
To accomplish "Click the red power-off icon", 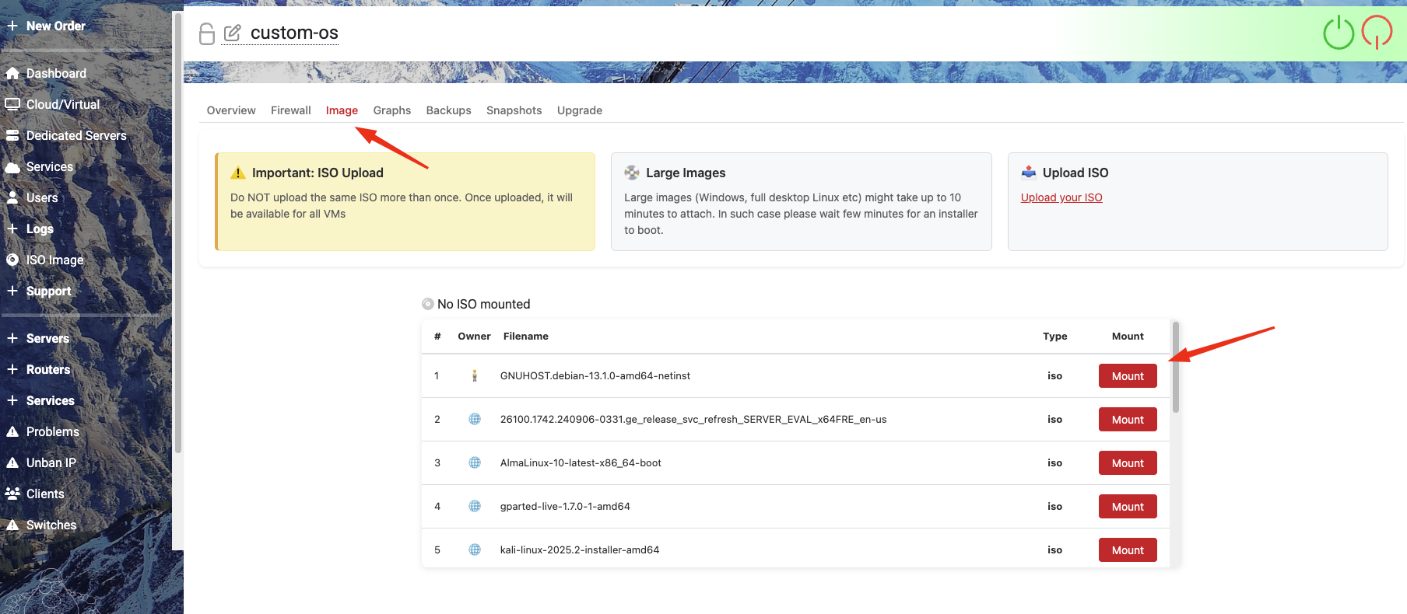I will (1377, 33).
